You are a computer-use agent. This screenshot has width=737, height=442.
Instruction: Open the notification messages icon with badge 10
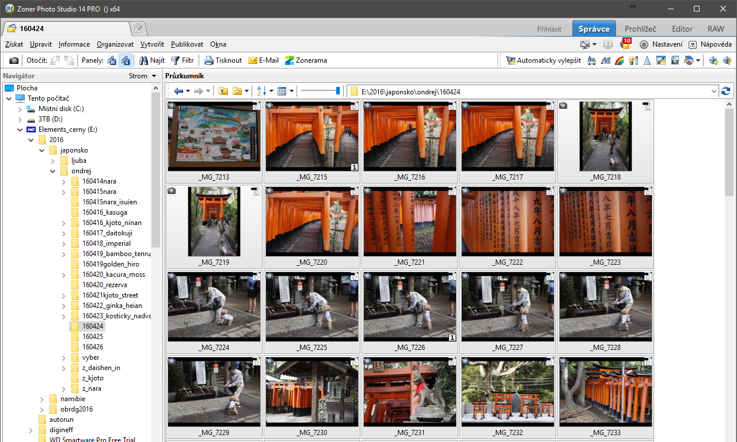[x=625, y=44]
